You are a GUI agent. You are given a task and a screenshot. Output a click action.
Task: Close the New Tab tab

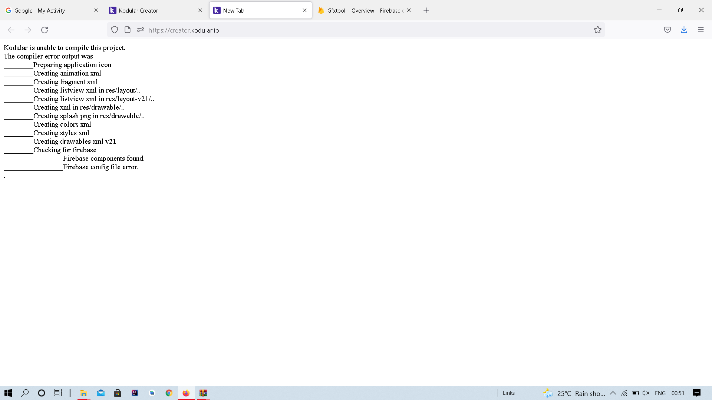[x=304, y=10]
